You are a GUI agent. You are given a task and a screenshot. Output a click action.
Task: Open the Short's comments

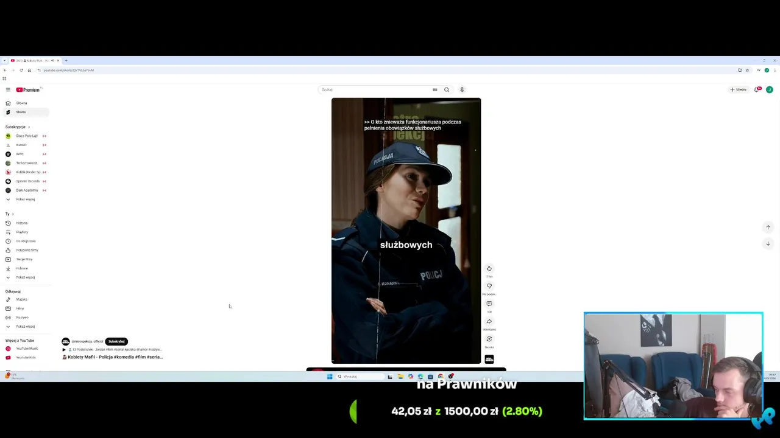coord(489,304)
